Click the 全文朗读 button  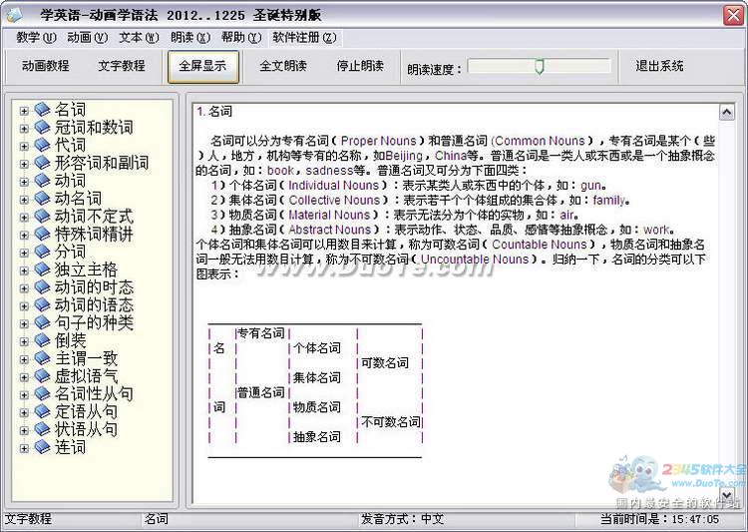283,66
